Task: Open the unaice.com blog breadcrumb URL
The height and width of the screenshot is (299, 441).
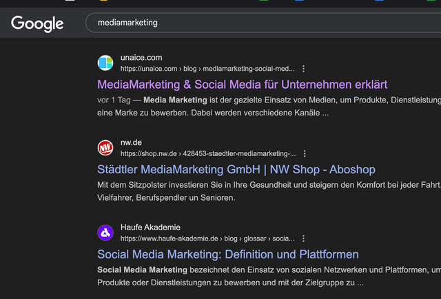Action: pyautogui.click(x=207, y=69)
